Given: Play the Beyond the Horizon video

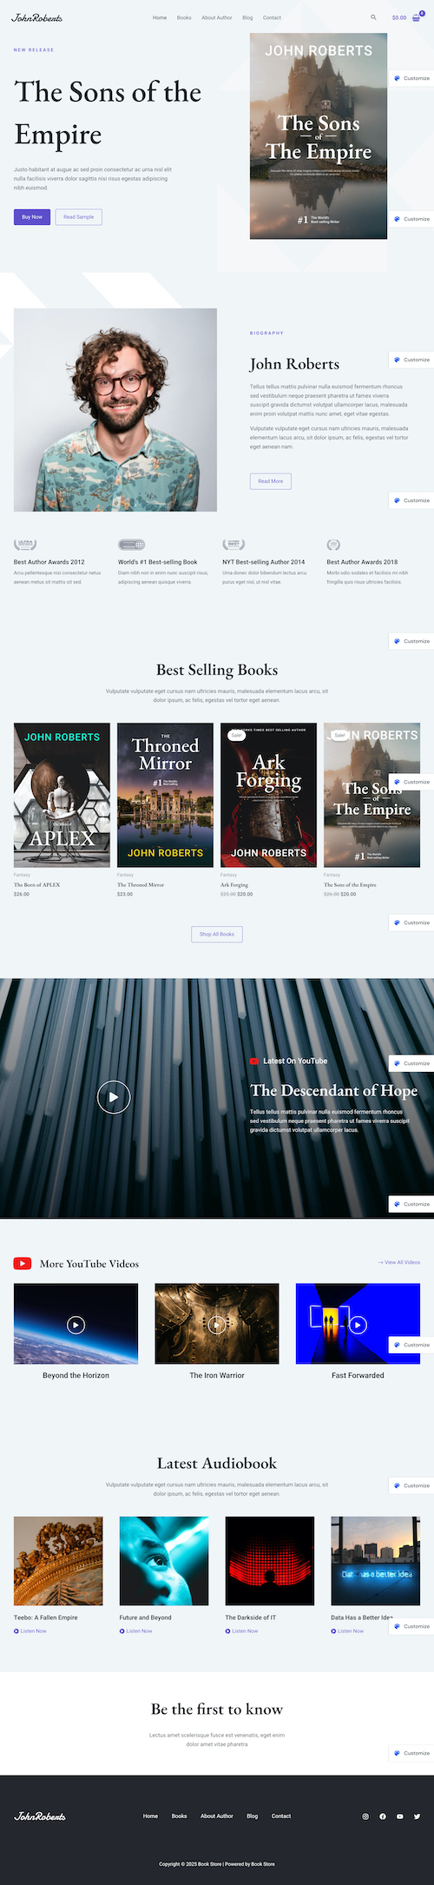Looking at the screenshot, I should pos(76,1325).
